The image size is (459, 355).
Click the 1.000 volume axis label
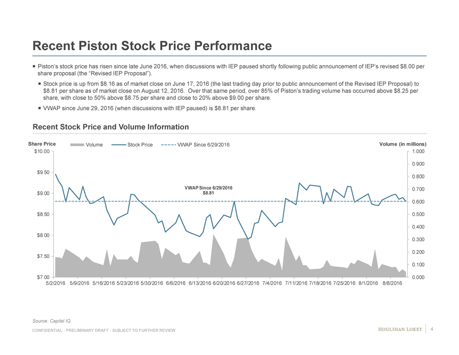click(418, 151)
